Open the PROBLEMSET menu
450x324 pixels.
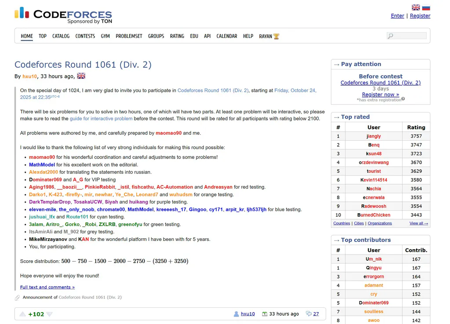(x=129, y=36)
